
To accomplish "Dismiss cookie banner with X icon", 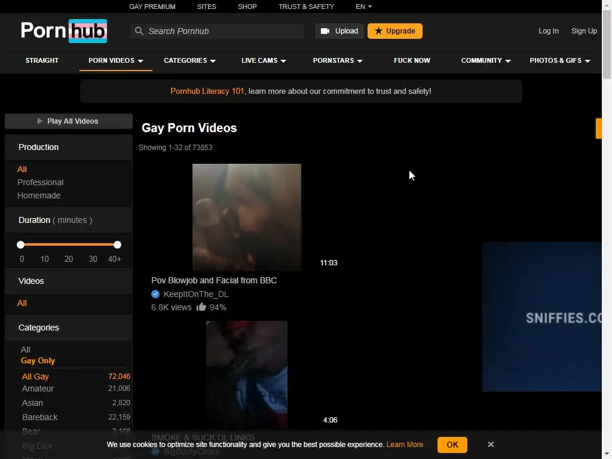I will 491,445.
